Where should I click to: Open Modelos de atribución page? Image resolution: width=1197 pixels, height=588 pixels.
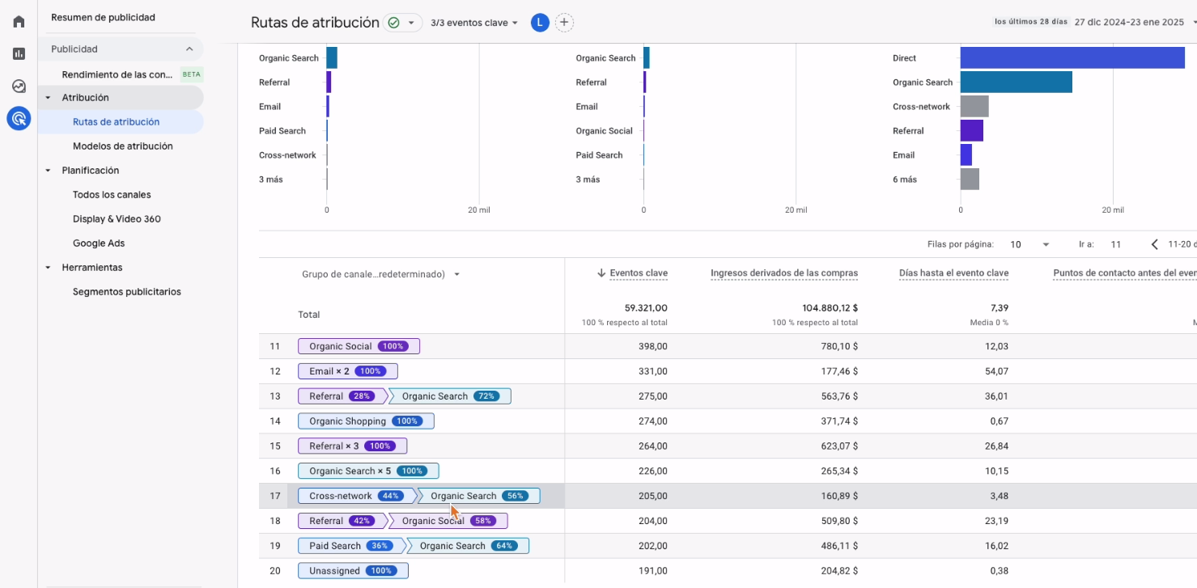coord(122,146)
